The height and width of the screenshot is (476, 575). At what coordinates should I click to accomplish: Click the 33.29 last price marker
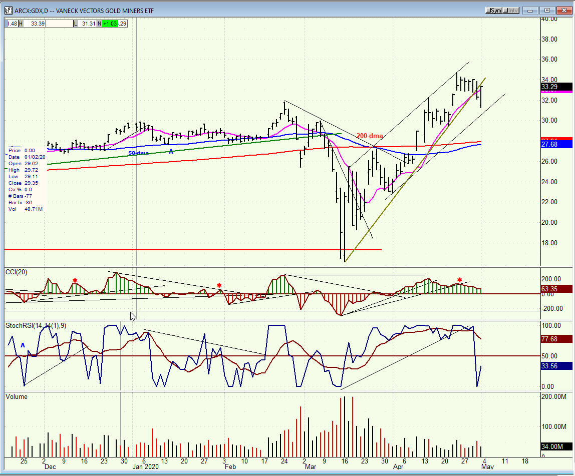click(x=556, y=87)
